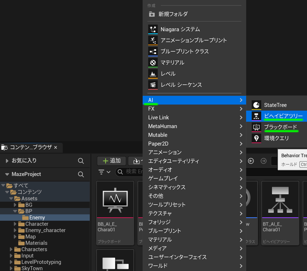The height and width of the screenshot is (271, 307).
Task: Choose the マテリアル checkered sphere icon
Action: pyautogui.click(x=153, y=62)
